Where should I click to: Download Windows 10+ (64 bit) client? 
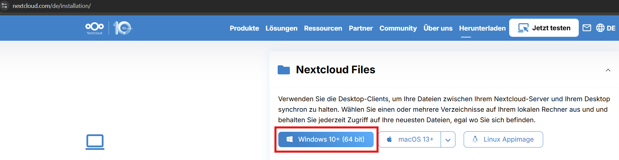326,139
